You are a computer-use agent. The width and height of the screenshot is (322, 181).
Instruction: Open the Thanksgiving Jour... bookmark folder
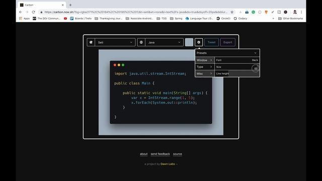(109, 19)
